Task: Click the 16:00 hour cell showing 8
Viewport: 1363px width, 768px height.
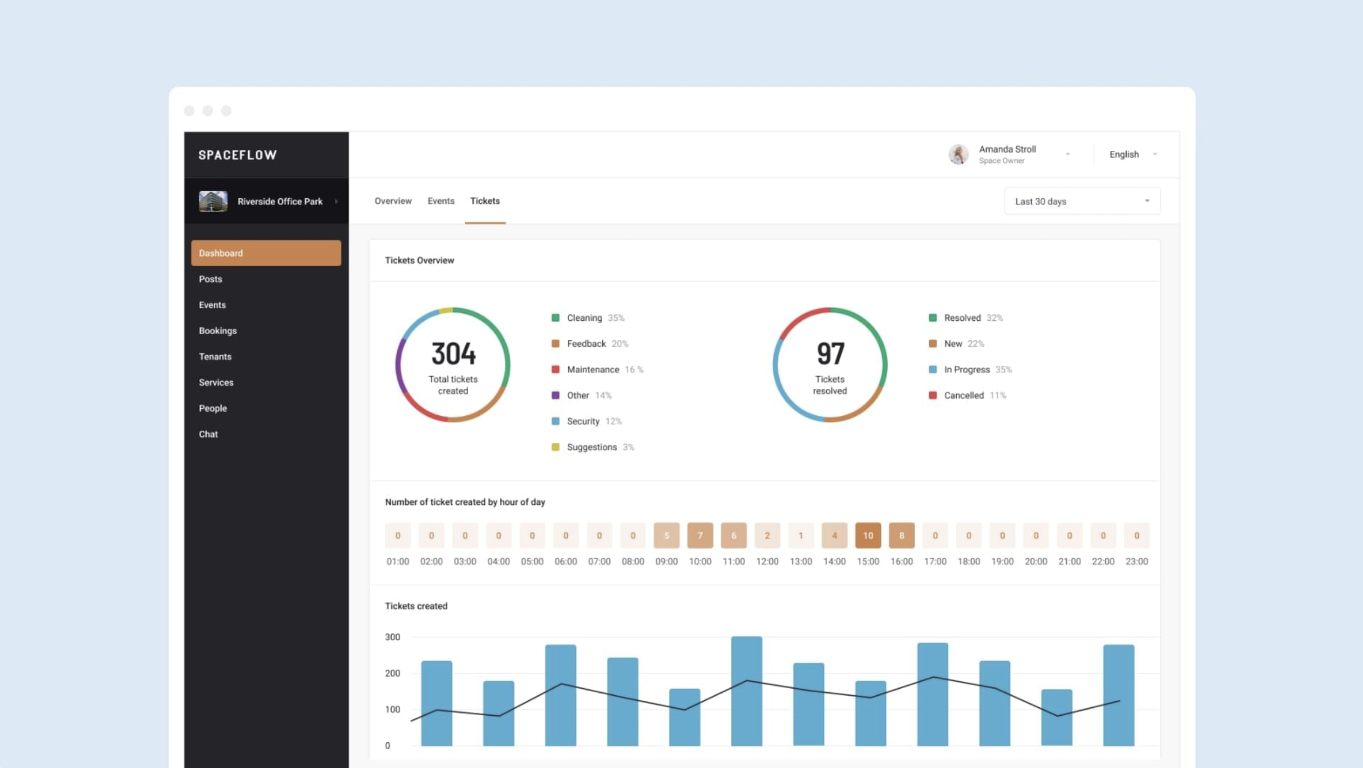Action: (901, 535)
